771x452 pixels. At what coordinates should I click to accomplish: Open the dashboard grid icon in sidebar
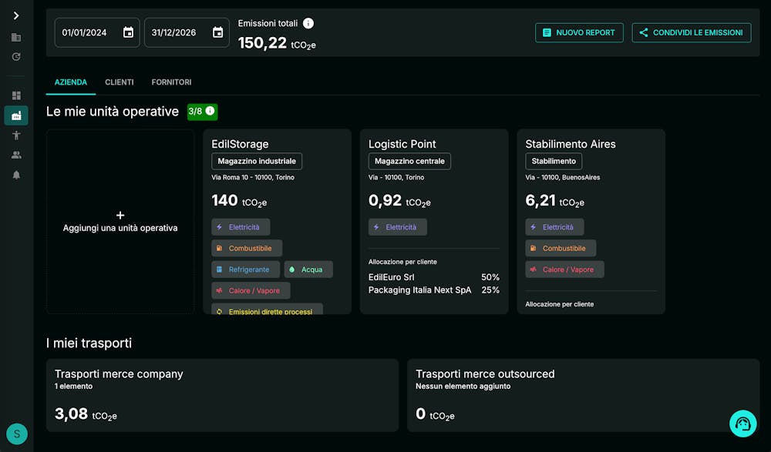click(15, 94)
